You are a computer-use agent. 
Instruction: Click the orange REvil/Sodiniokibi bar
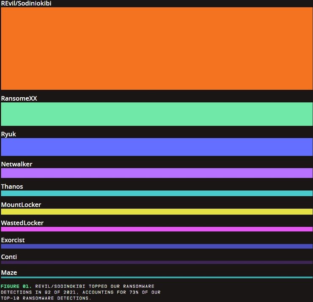coord(156,48)
